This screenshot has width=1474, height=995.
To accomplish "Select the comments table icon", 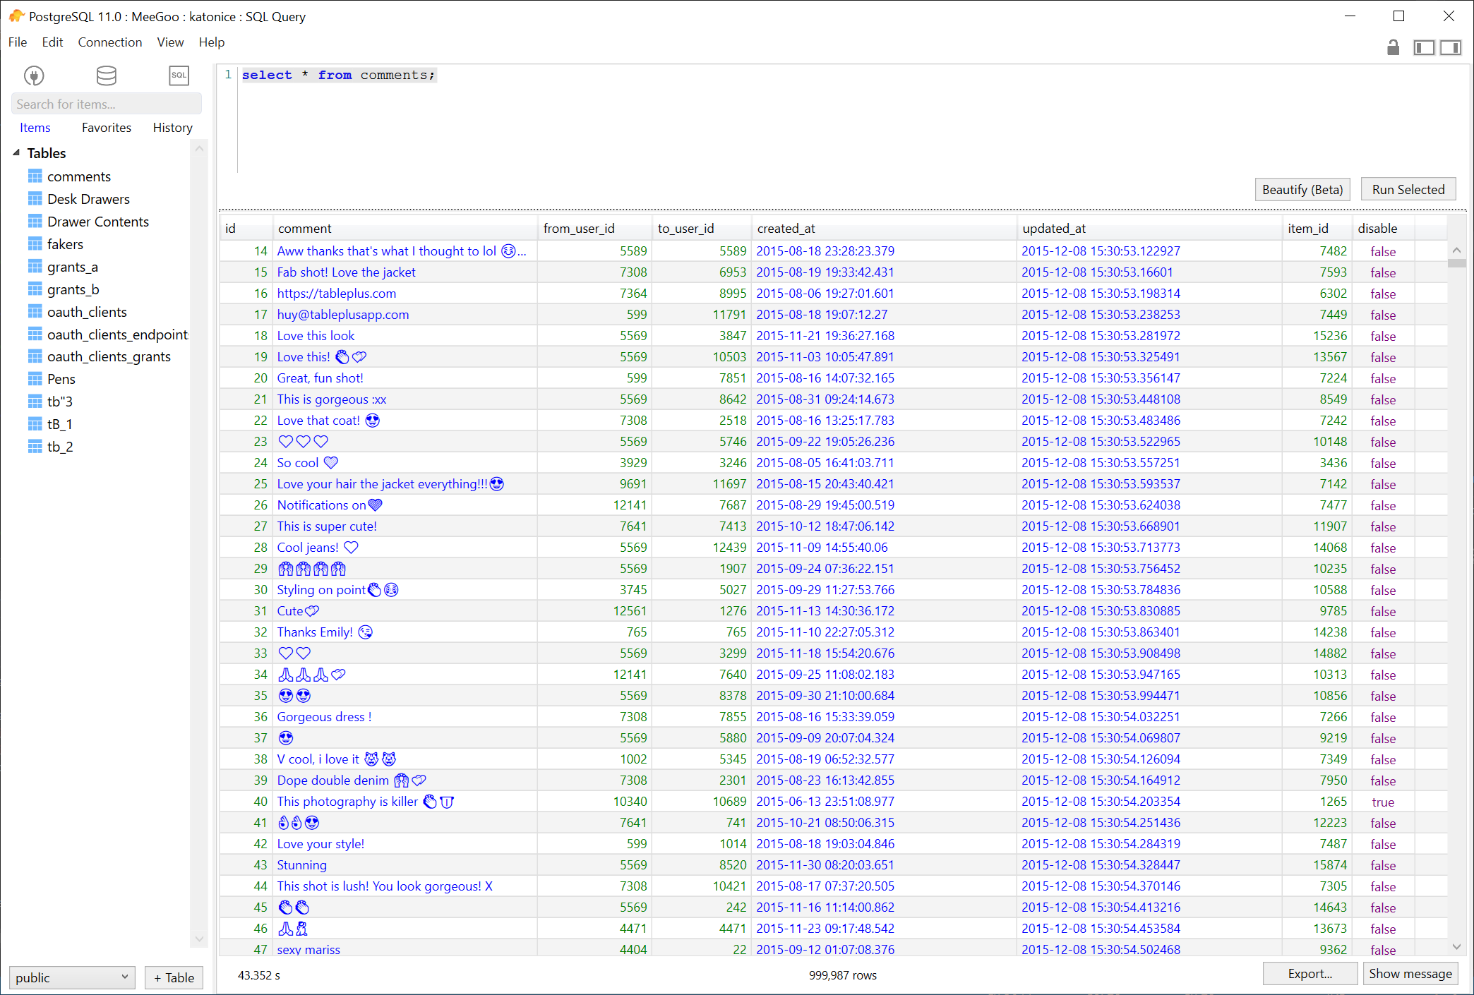I will tap(35, 176).
